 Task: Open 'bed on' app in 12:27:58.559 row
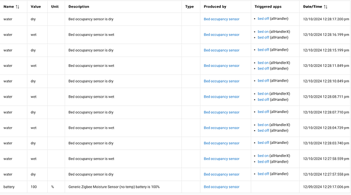pos(263,155)
